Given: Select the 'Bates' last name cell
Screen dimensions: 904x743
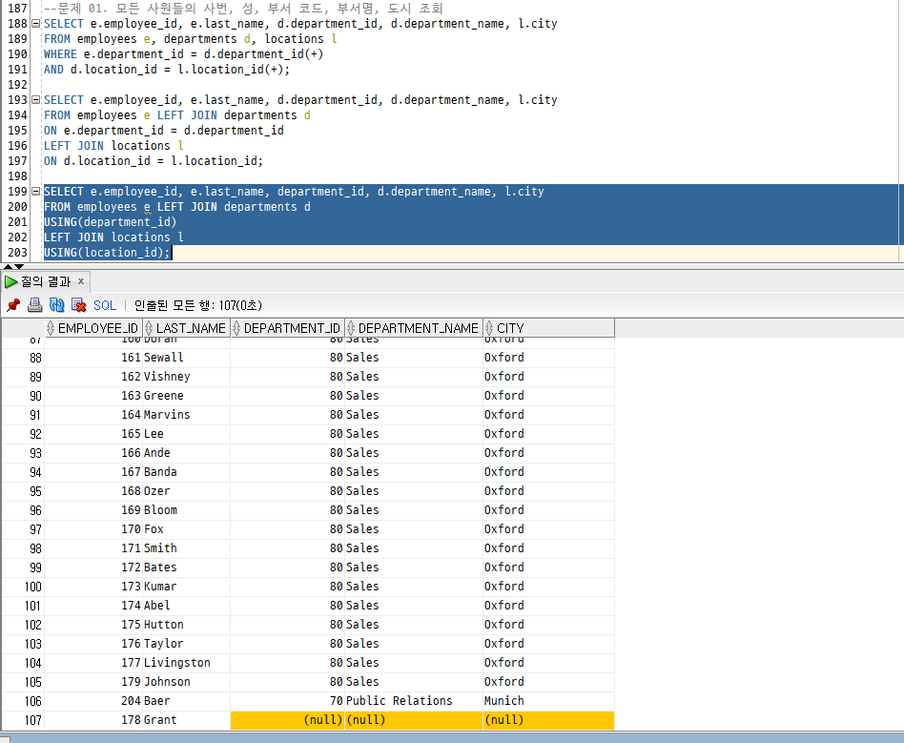Looking at the screenshot, I should click(x=186, y=568).
